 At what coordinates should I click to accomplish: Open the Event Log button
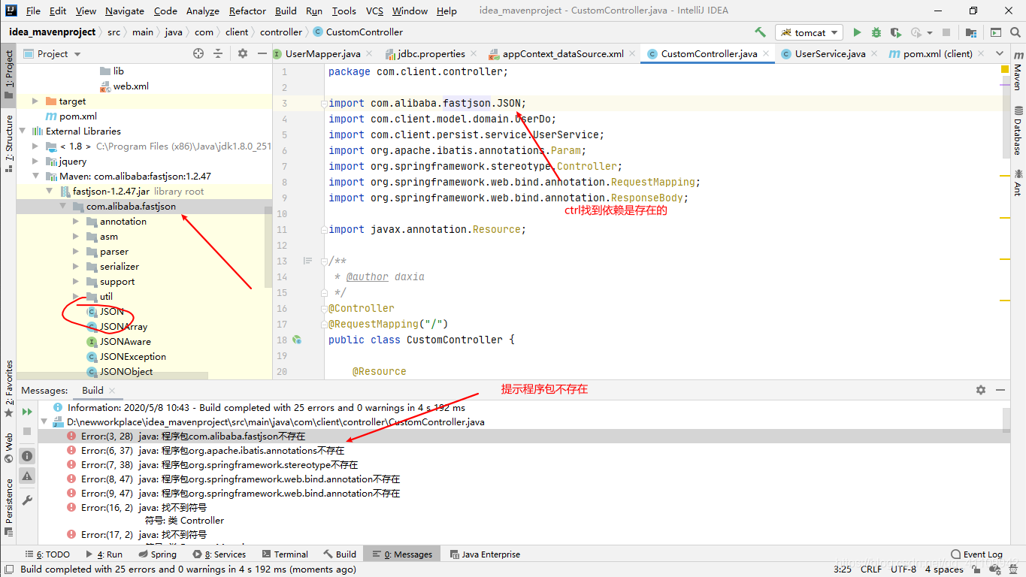tap(976, 554)
